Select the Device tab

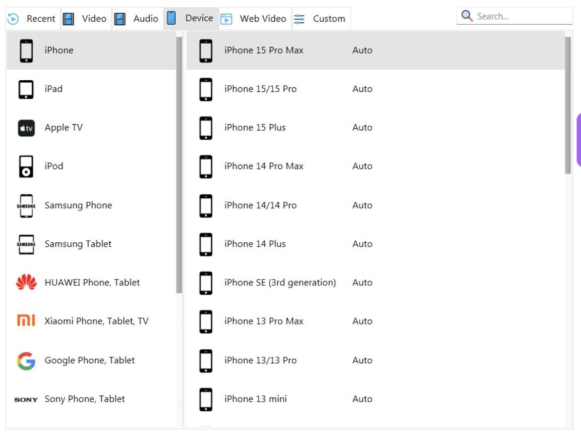[x=191, y=18]
